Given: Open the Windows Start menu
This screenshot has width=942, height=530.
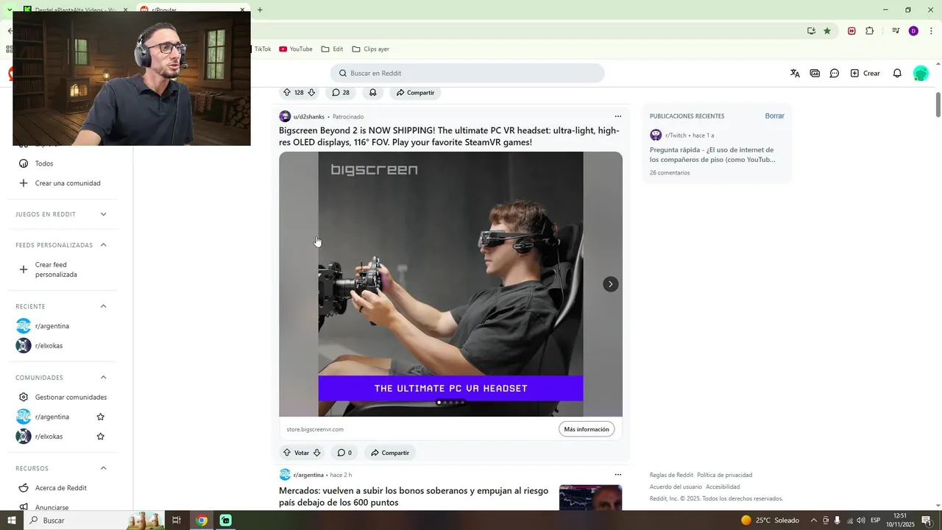Looking at the screenshot, I should click(11, 520).
